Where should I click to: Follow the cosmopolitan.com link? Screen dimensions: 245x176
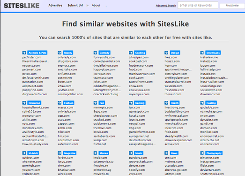tap(70, 94)
